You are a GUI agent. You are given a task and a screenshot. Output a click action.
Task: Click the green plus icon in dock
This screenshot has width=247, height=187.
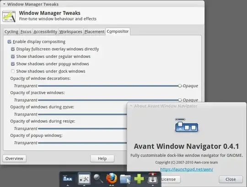point(139,178)
